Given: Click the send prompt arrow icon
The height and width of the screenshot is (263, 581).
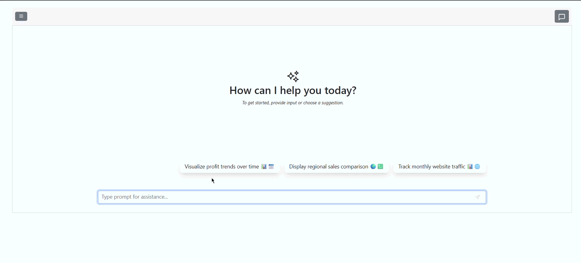Looking at the screenshot, I should (x=478, y=197).
